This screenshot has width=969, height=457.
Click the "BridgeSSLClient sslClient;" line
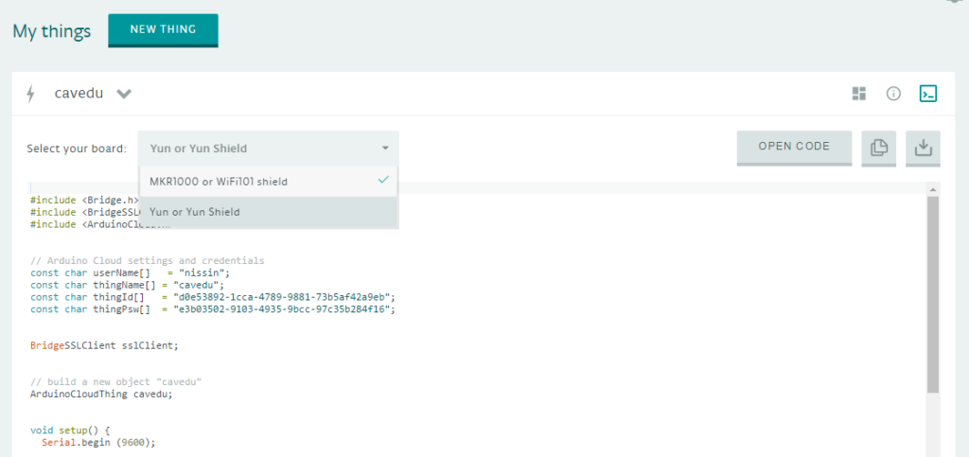click(x=104, y=346)
